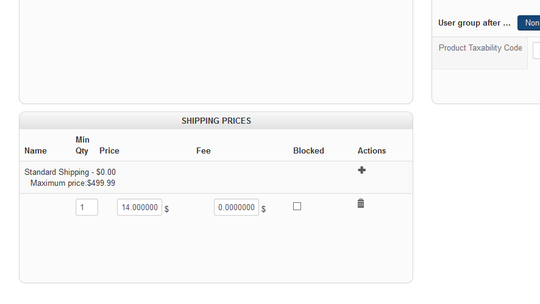Focus the Price field showing 14.000000
540x304 pixels.
tap(139, 207)
